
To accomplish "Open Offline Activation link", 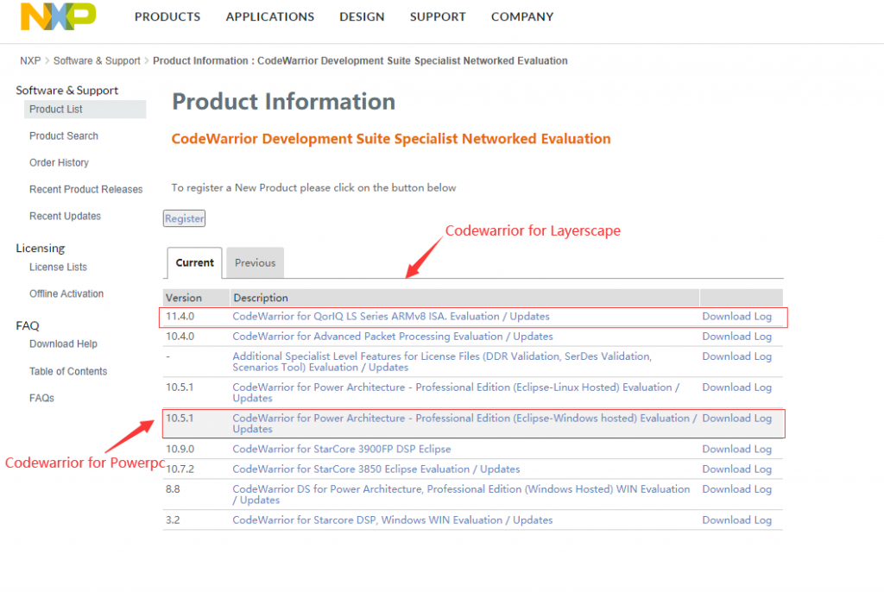I will click(66, 293).
